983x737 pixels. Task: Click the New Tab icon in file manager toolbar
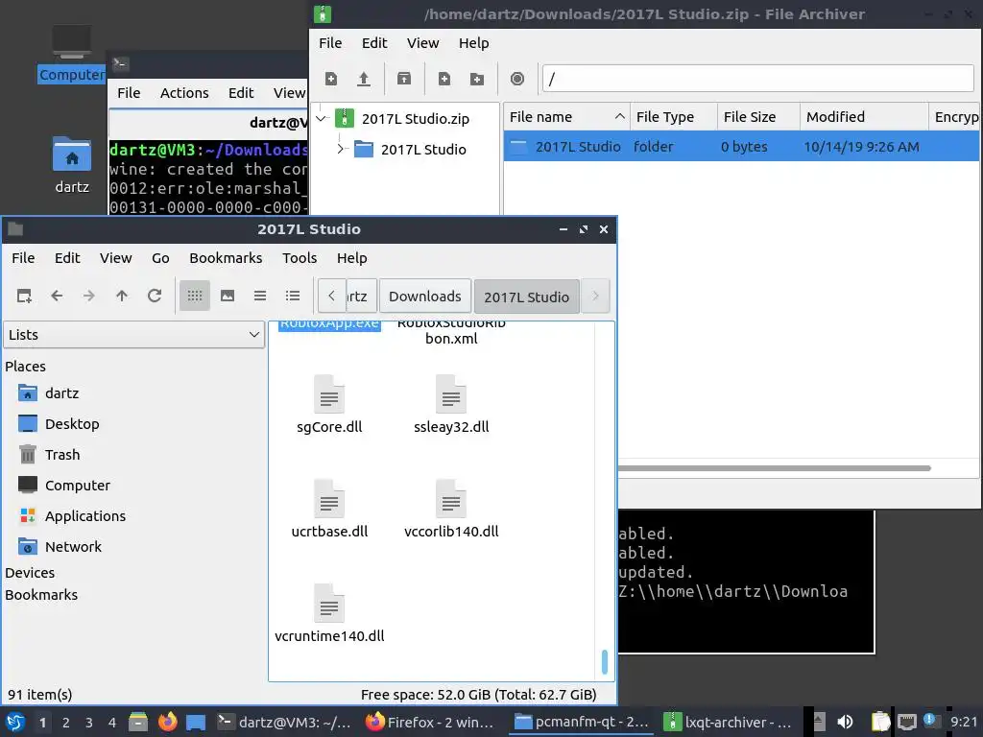(x=24, y=296)
